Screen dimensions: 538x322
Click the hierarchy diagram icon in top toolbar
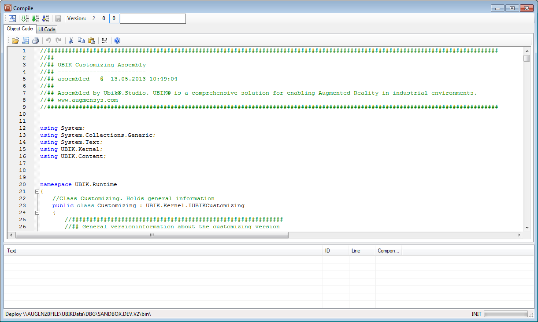pyautogui.click(x=13, y=18)
